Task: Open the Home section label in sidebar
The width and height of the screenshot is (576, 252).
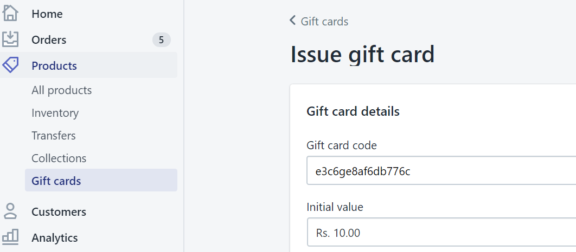Action: pyautogui.click(x=47, y=14)
